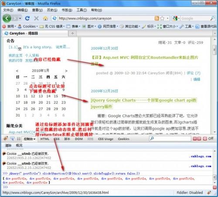Open the address bar history dropdown

click(x=167, y=18)
